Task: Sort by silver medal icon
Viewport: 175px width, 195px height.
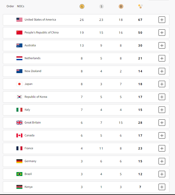Action: (101, 6)
